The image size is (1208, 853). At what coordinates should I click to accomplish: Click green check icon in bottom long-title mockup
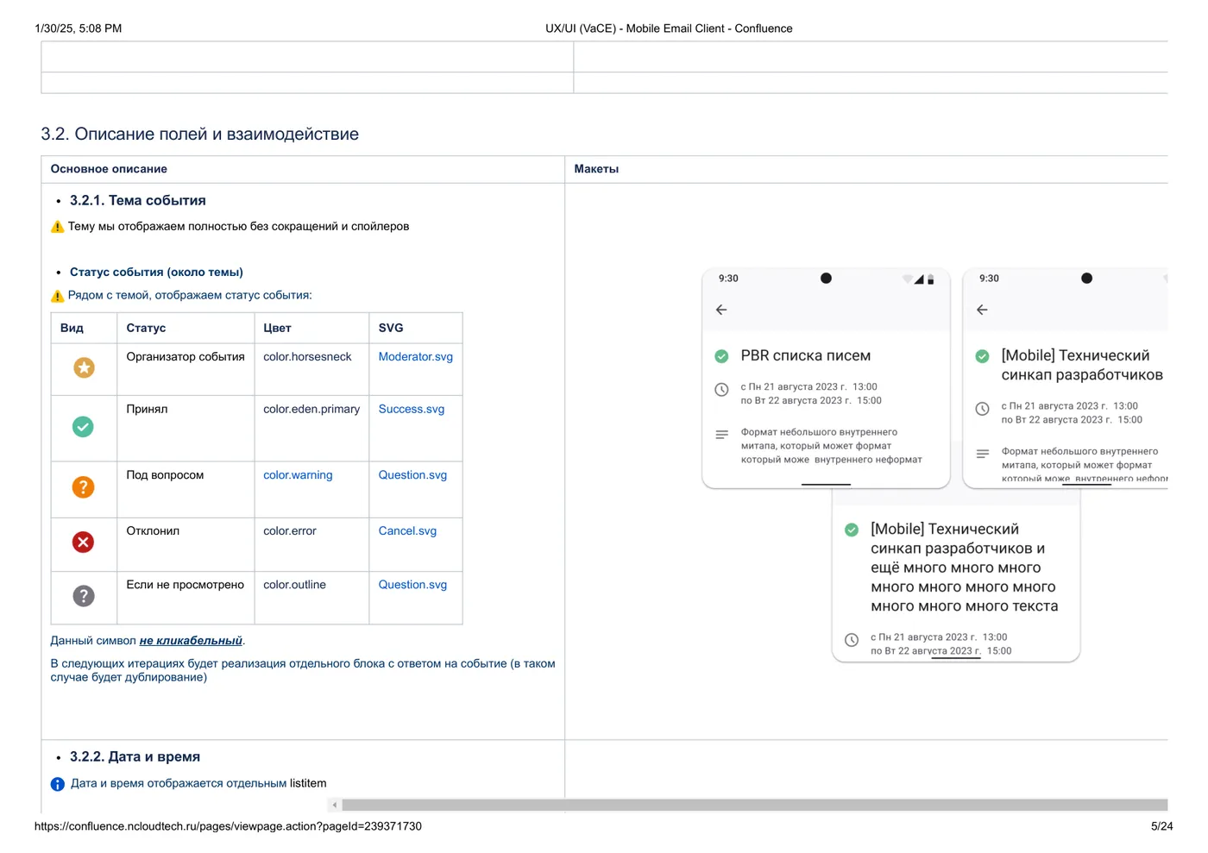[x=852, y=530]
